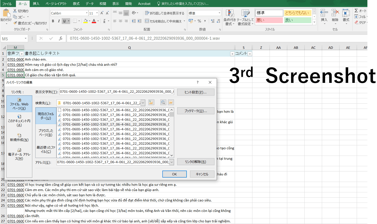Select the Format Painter (書式のコピー/貼り付け)
The image size is (377, 224).
30,23
